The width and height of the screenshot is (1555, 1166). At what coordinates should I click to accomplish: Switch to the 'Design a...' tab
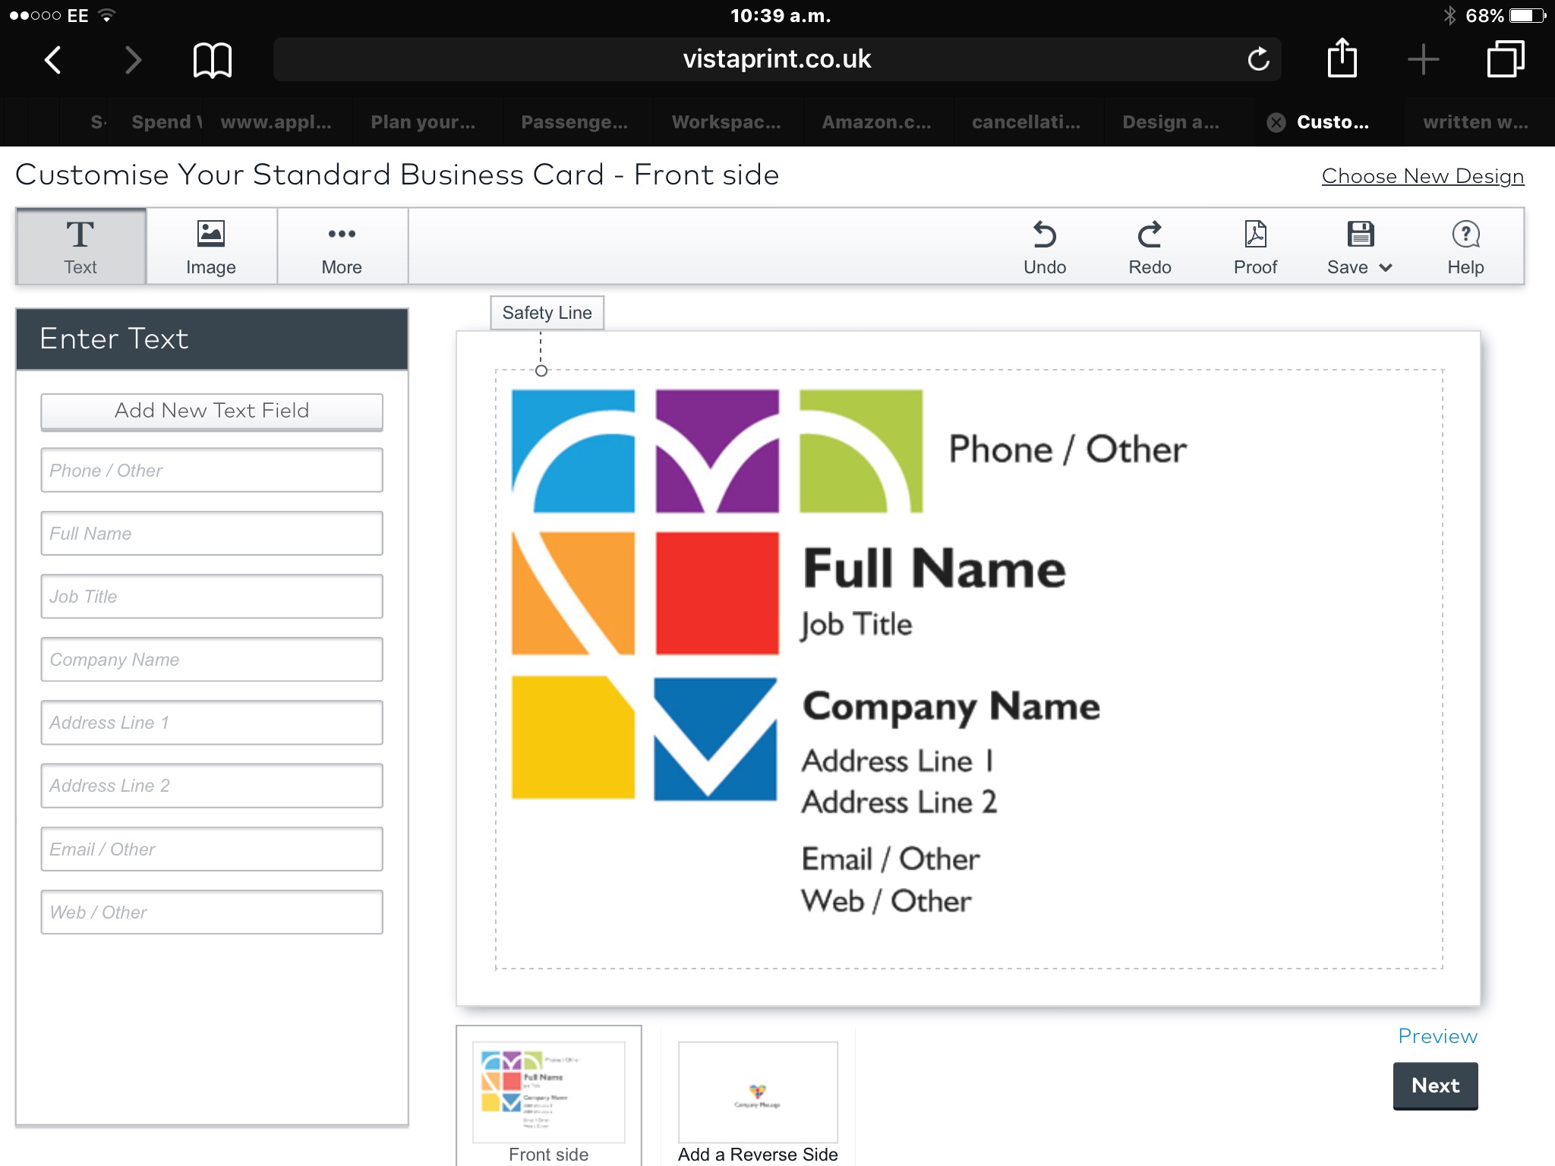coord(1170,122)
